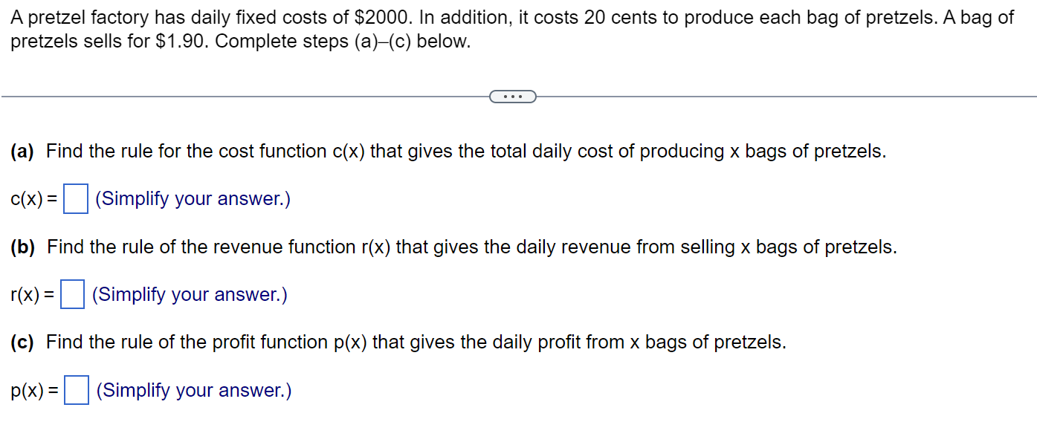
Task: Focus the first blank input for the cost rule
Action: (75, 198)
